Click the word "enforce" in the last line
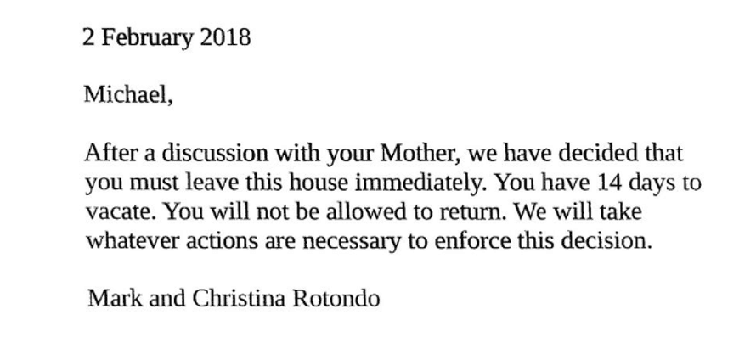The width and height of the screenshot is (756, 343). (472, 241)
